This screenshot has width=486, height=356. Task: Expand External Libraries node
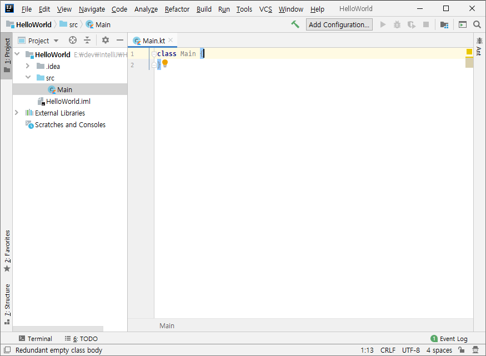pyautogui.click(x=17, y=113)
